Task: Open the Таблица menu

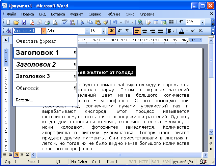Action: [x=113, y=14]
